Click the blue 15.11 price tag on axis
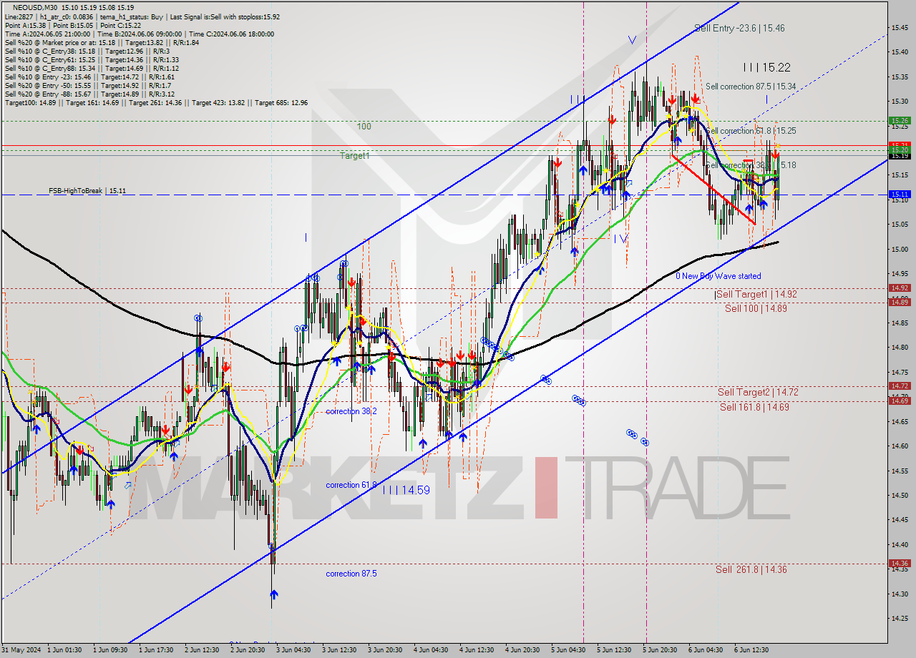 coord(900,194)
